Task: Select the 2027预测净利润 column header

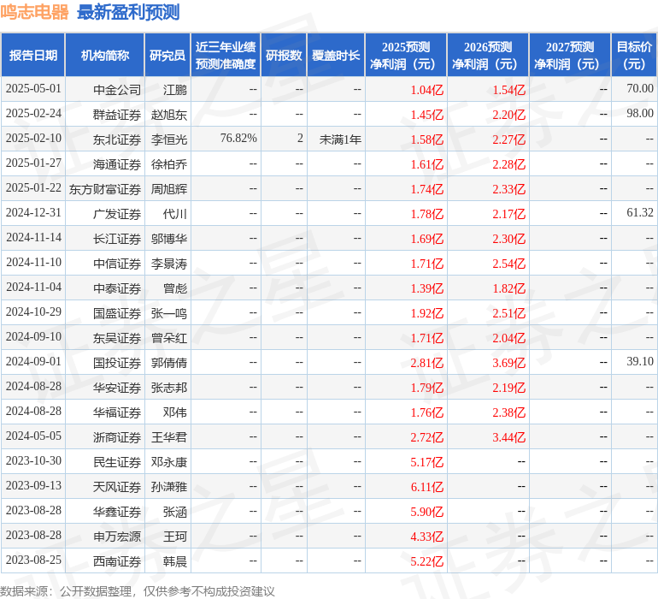Action: [x=570, y=55]
